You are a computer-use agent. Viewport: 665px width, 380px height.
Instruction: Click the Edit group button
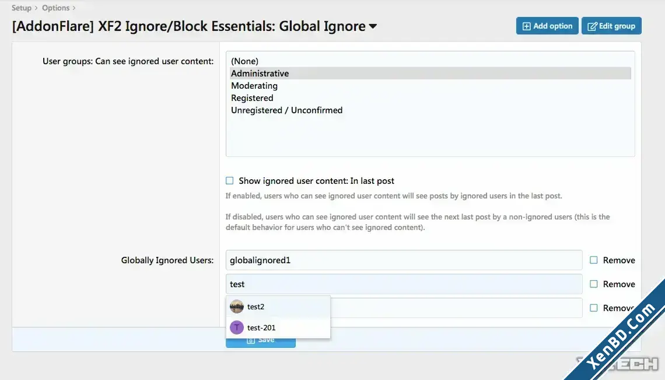pos(611,26)
